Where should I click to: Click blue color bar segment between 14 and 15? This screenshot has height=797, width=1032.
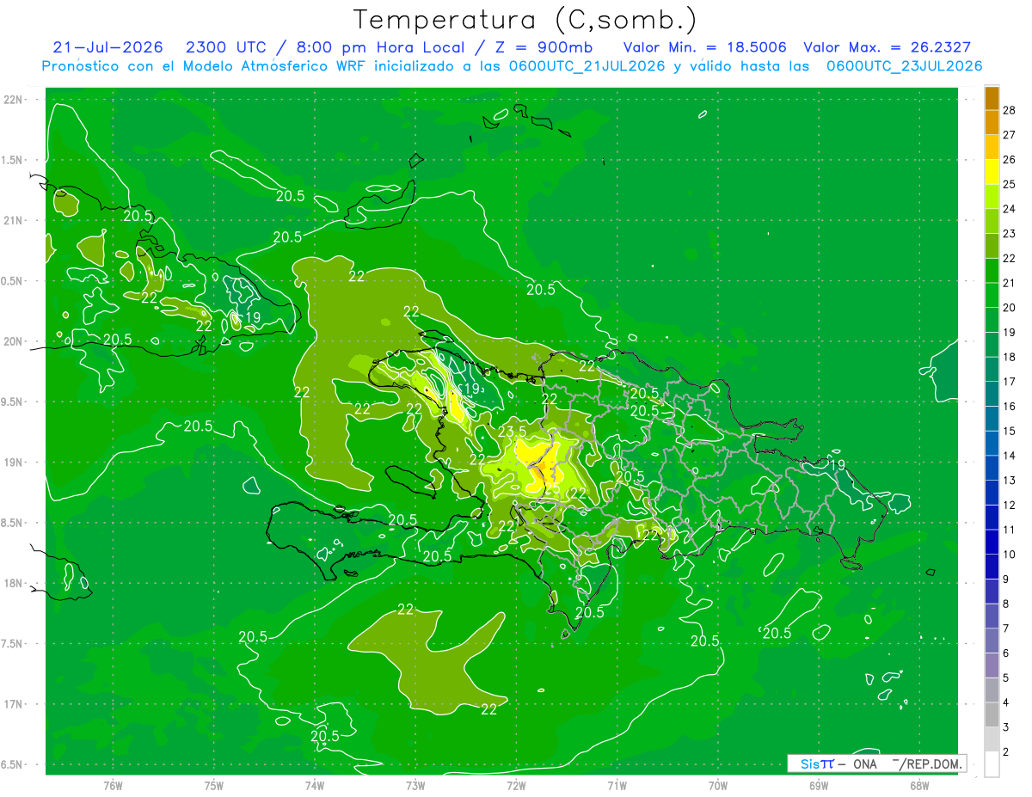[992, 443]
